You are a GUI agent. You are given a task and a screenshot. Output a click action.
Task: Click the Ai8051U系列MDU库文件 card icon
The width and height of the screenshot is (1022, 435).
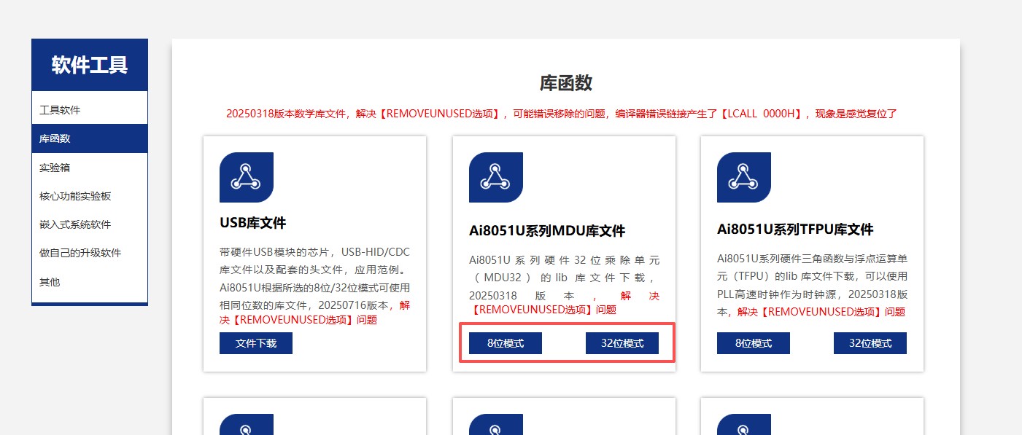pyautogui.click(x=495, y=177)
